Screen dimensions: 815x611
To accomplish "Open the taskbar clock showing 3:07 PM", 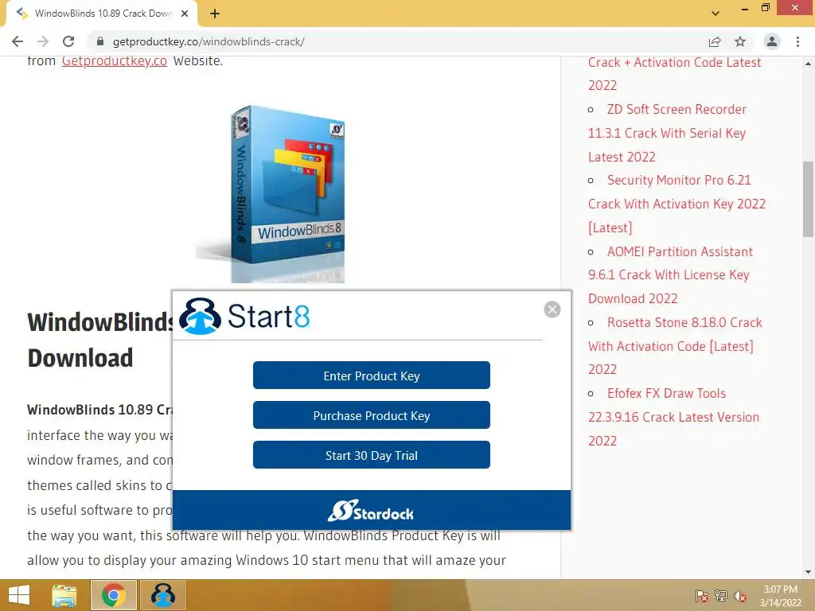I will pyautogui.click(x=780, y=596).
